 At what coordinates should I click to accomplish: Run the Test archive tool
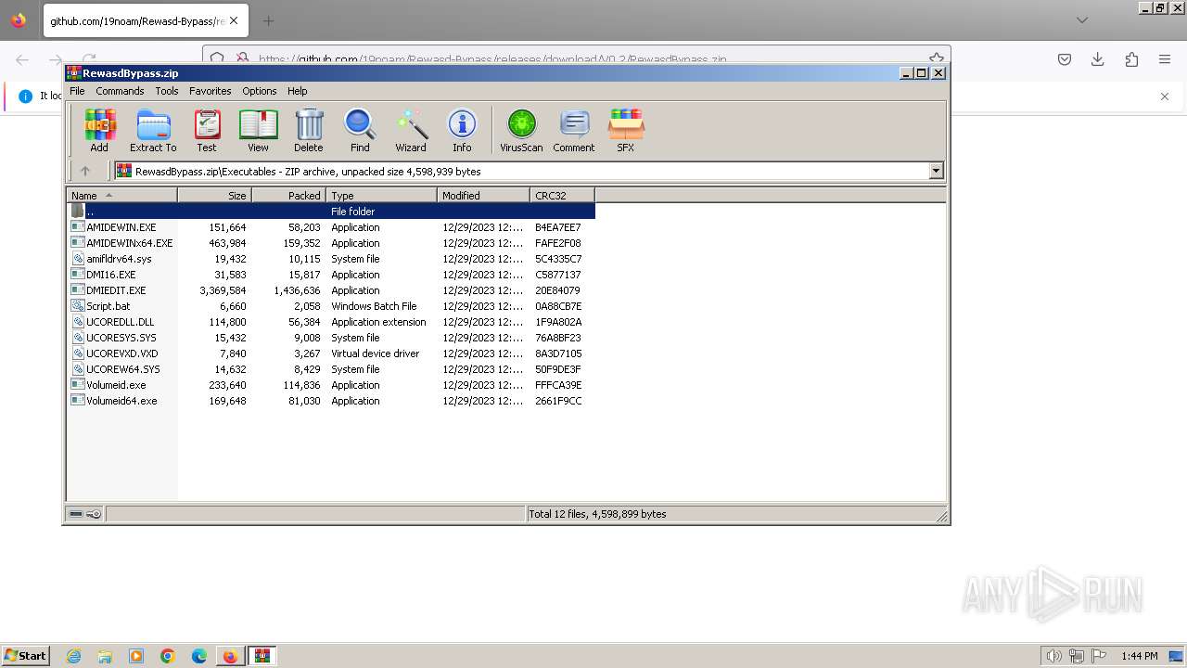coord(207,130)
